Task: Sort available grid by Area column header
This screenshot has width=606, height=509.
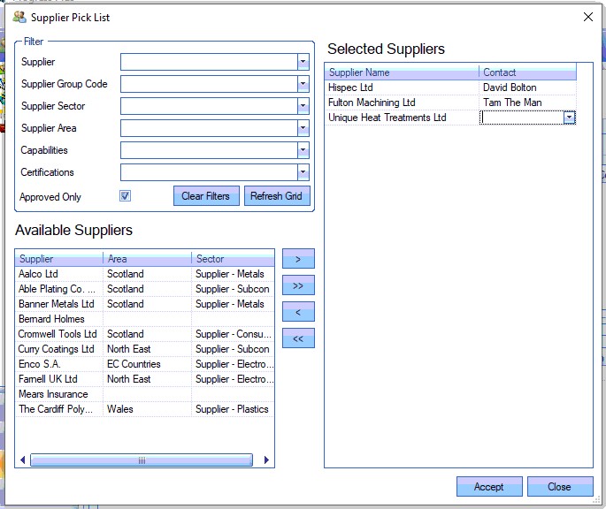Action: coord(147,258)
